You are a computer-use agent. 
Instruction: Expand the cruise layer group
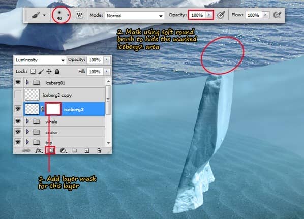click(27, 132)
